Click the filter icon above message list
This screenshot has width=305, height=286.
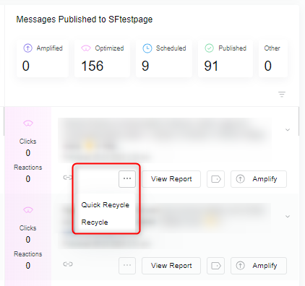click(x=282, y=94)
